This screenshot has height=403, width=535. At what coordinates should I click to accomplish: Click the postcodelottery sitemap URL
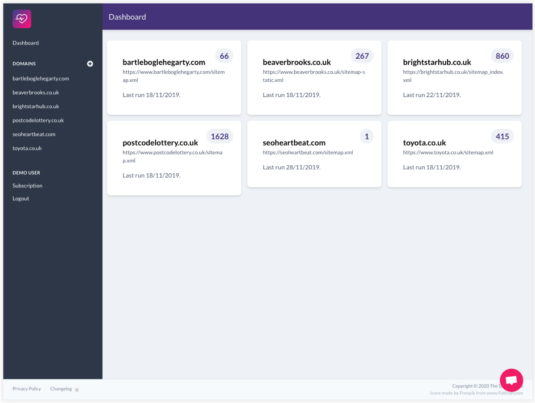173,156
